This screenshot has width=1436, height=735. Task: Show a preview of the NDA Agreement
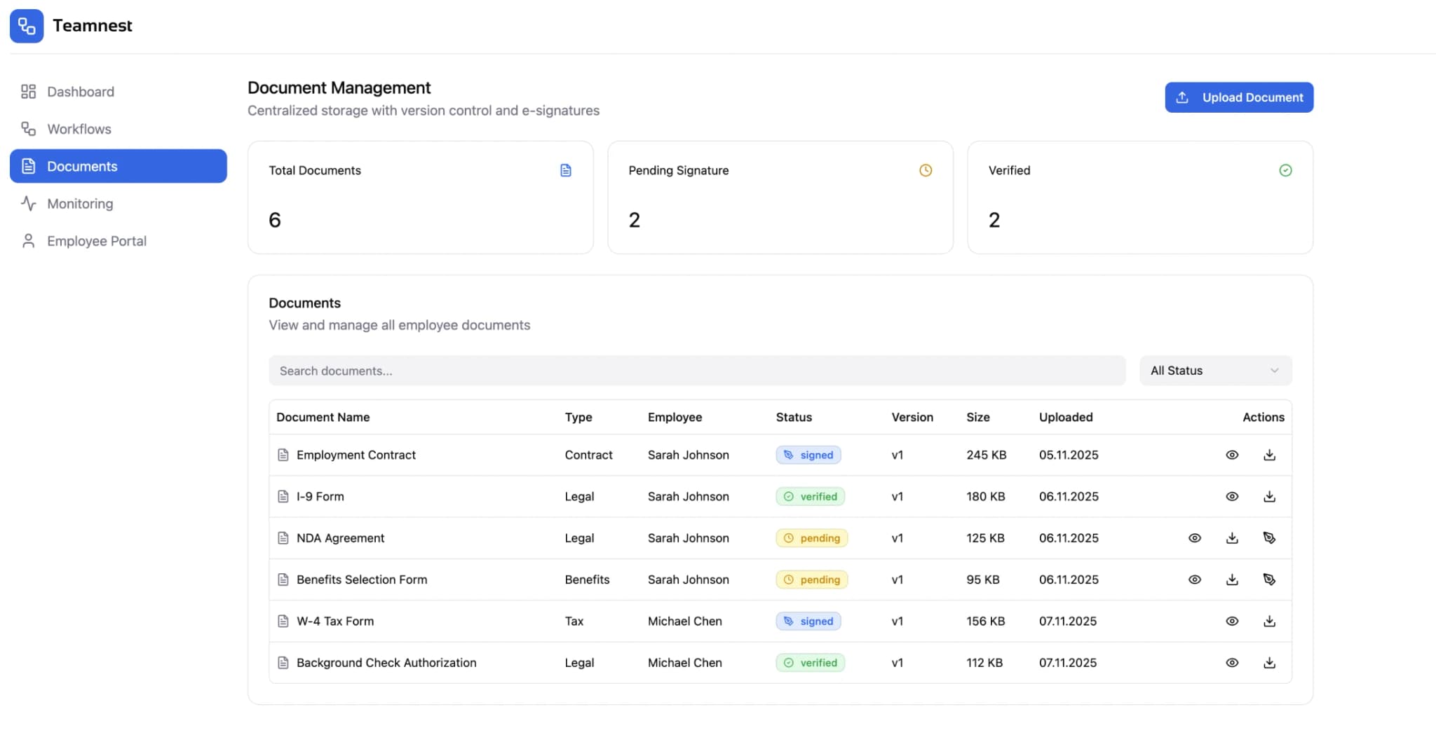(x=1195, y=537)
